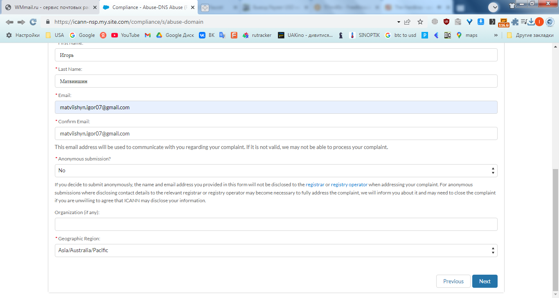Image resolution: width=559 pixels, height=298 pixels.
Task: Open the blue P bookmark icon
Action: click(x=425, y=35)
